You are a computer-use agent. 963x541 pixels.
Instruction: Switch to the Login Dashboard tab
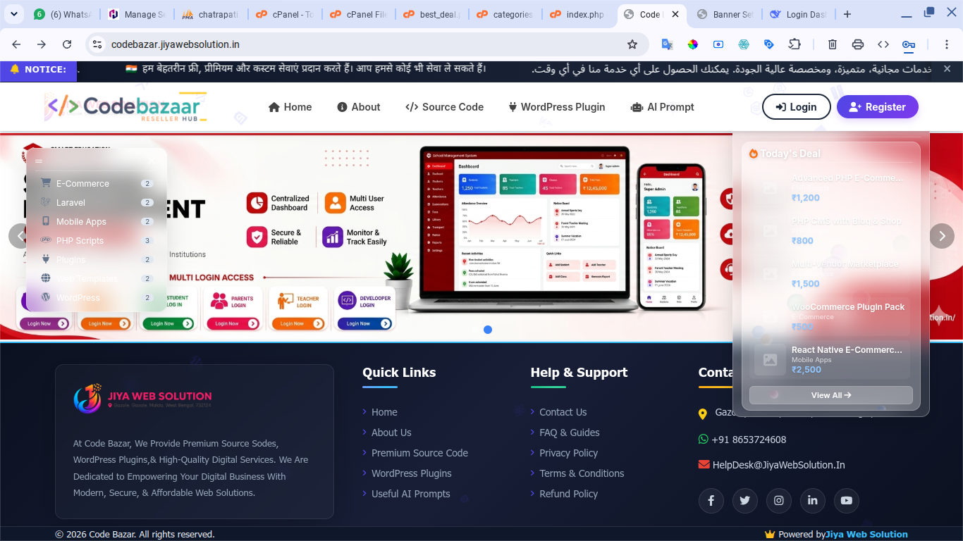(799, 14)
